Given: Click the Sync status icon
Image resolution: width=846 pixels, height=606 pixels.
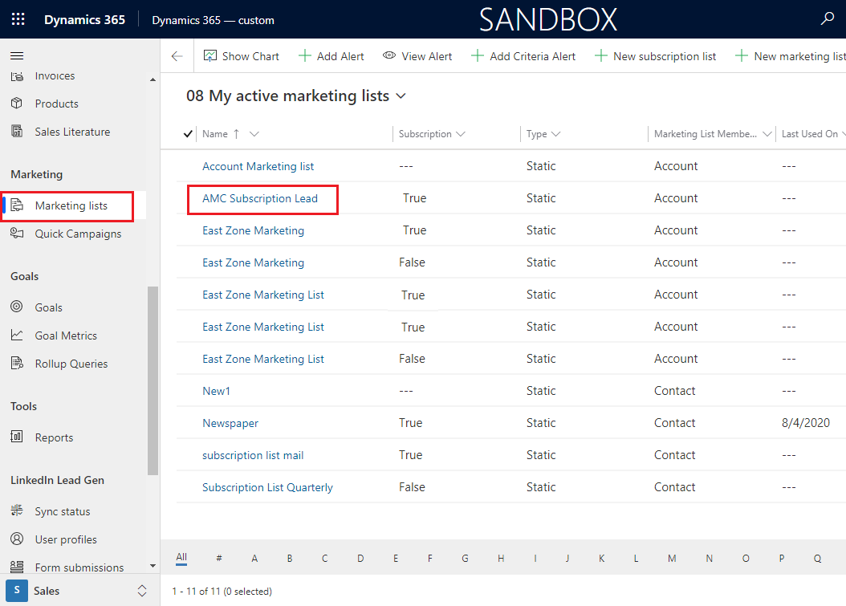Looking at the screenshot, I should [17, 510].
